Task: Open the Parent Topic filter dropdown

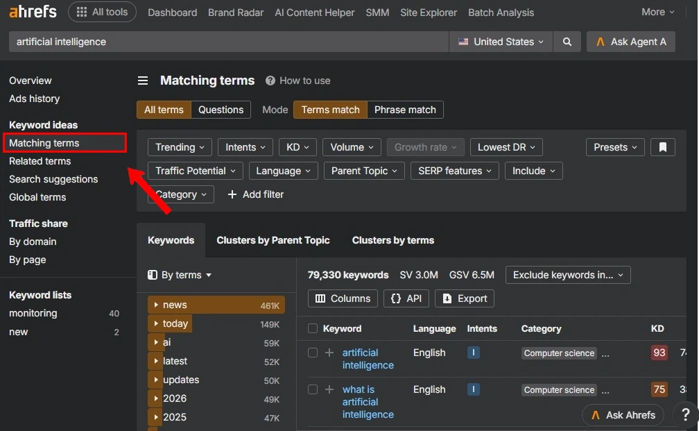Action: pos(364,171)
